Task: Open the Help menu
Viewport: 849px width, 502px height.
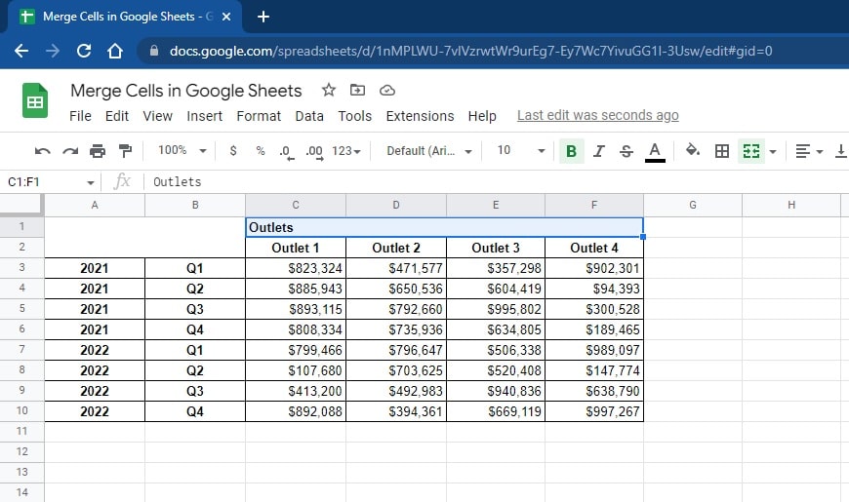Action: point(482,116)
